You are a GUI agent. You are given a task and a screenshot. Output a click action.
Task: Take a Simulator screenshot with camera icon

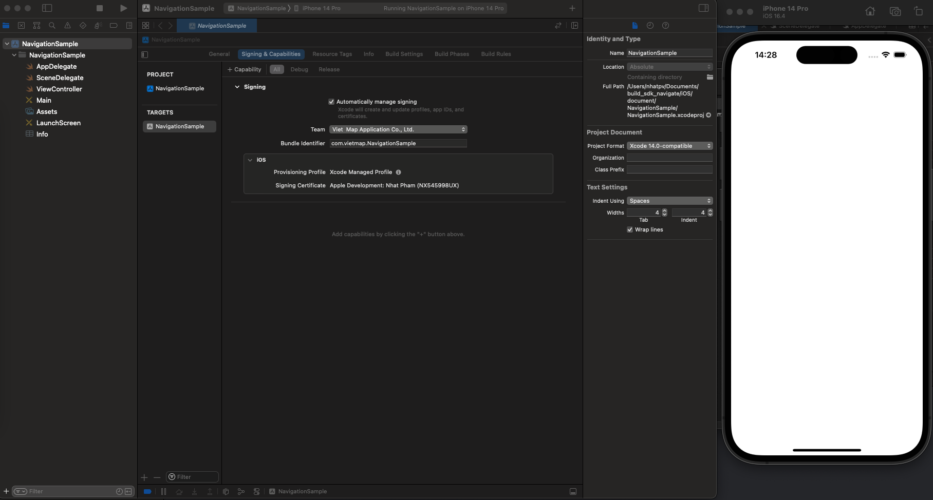point(895,11)
